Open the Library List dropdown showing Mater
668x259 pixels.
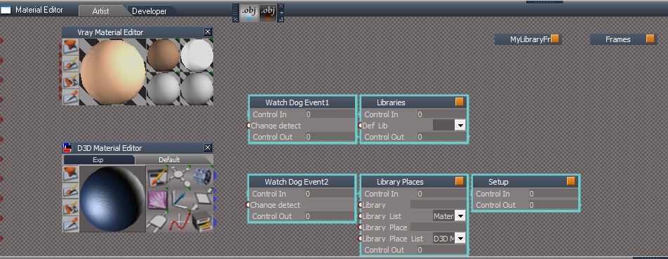pyautogui.click(x=460, y=216)
